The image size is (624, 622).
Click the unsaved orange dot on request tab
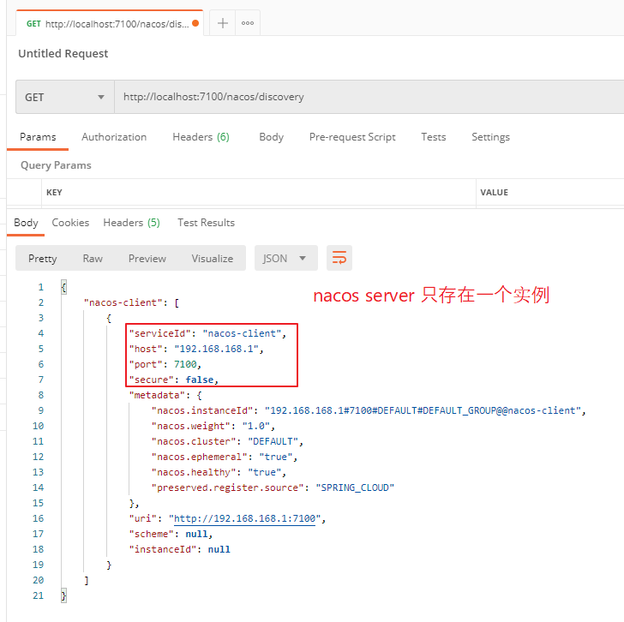point(195,23)
